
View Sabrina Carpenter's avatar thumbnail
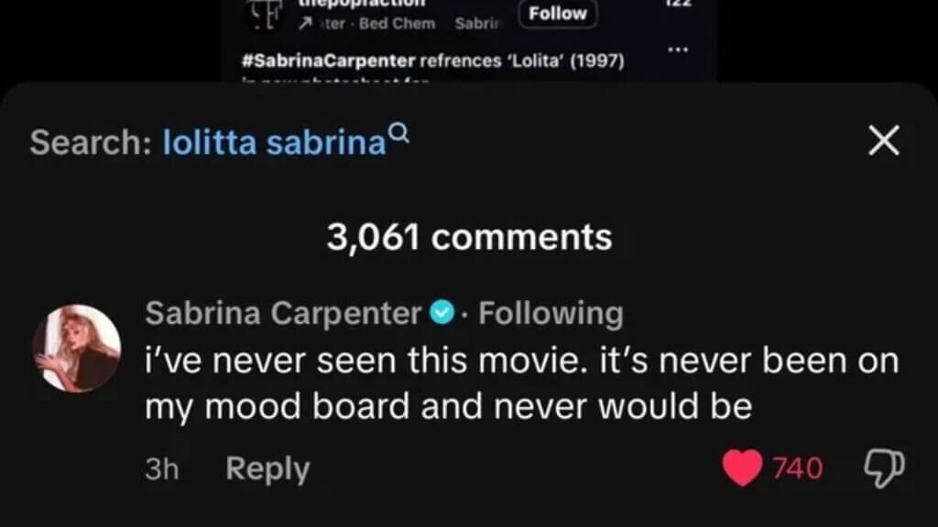pyautogui.click(x=77, y=349)
